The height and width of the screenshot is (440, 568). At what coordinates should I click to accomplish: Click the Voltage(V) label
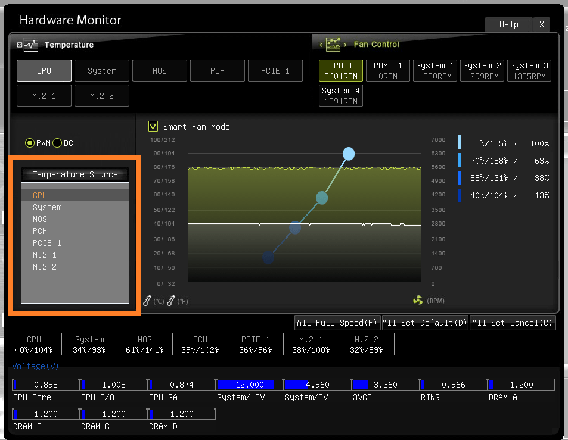(x=36, y=366)
